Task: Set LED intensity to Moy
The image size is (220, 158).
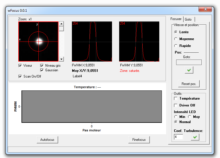Action: point(190,117)
